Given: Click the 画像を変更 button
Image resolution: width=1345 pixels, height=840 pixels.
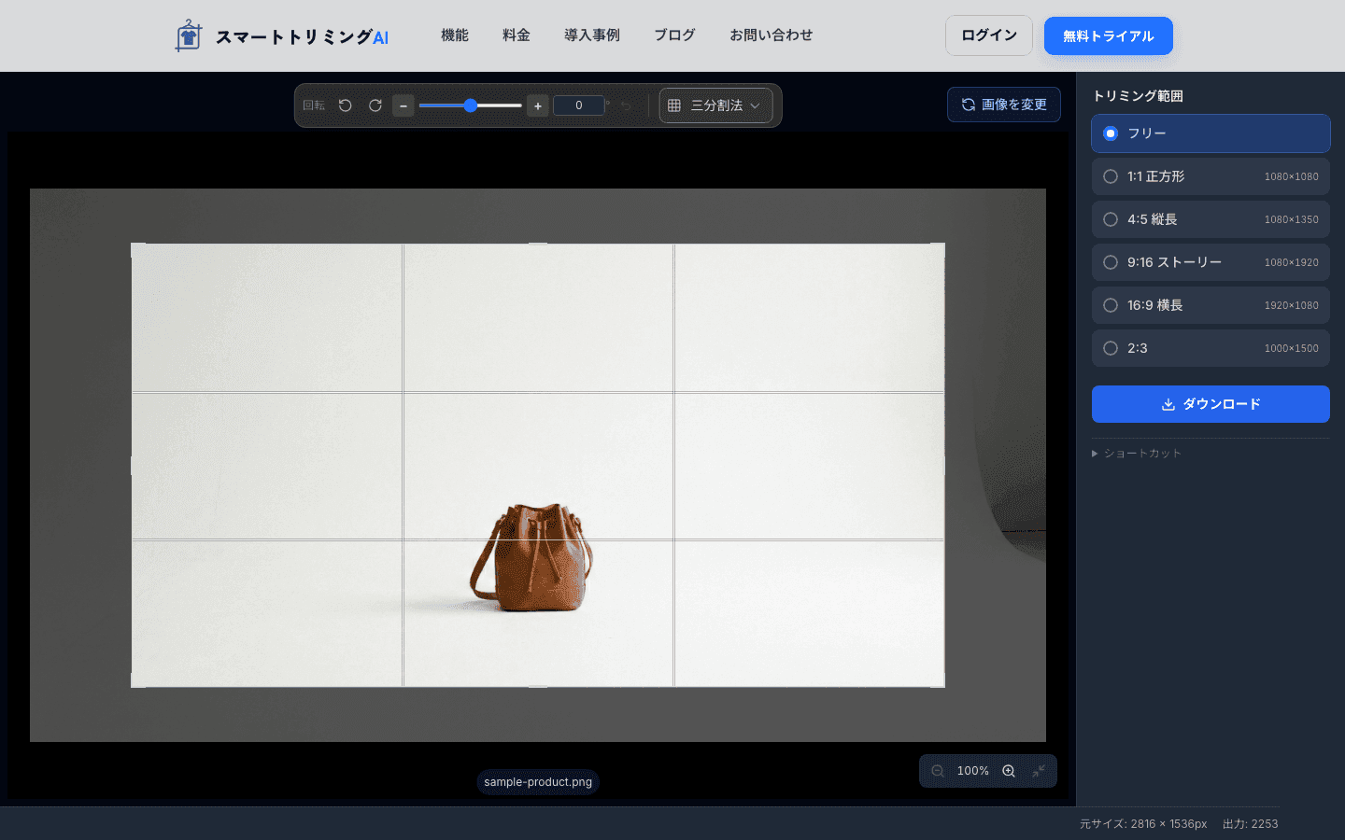Looking at the screenshot, I should click(1004, 105).
